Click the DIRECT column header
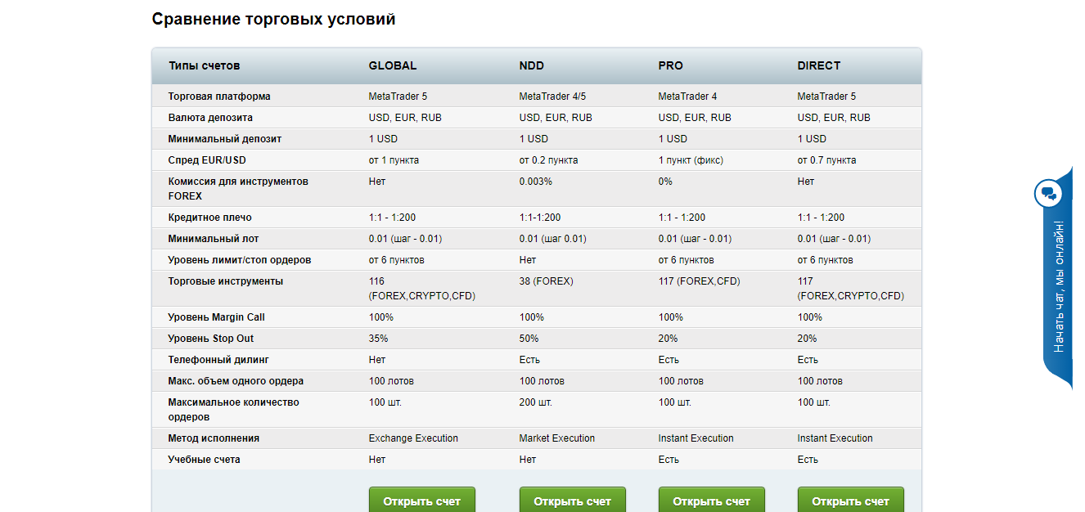Image resolution: width=1085 pixels, height=512 pixels. 819,65
